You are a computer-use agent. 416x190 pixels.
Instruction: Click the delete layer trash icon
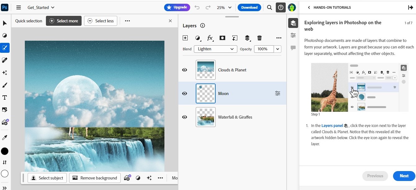point(259,38)
